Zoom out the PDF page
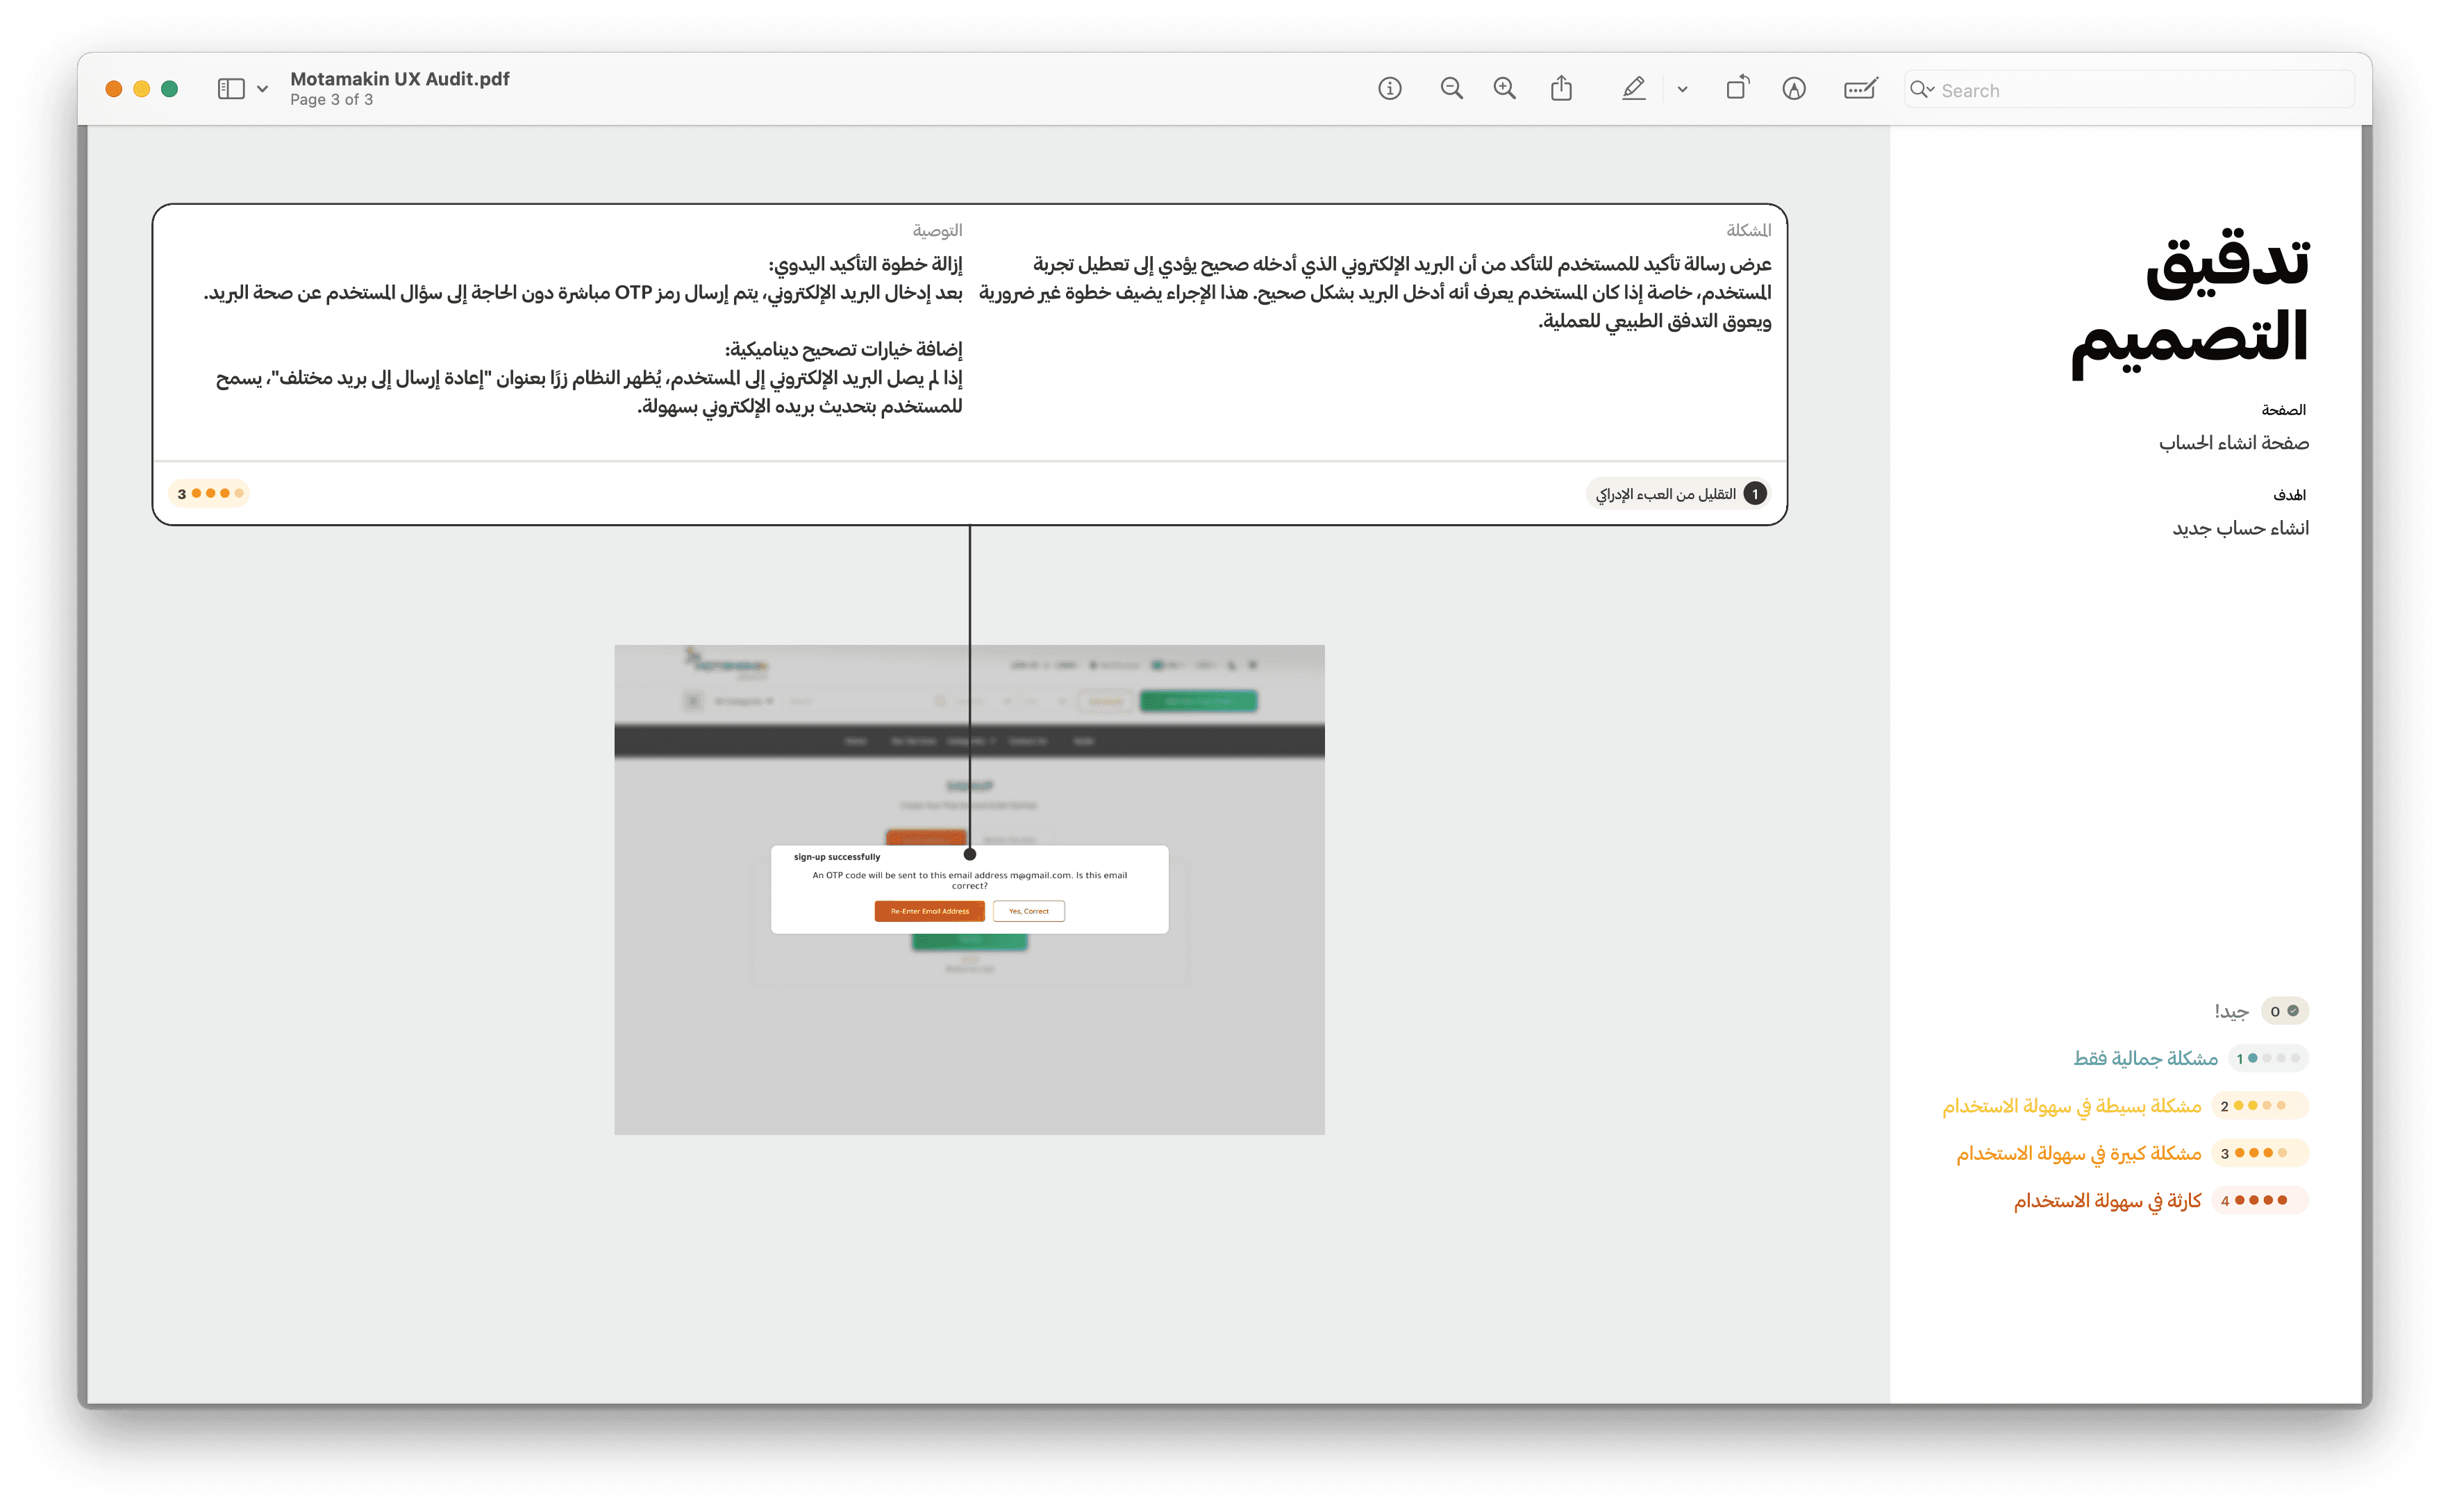The height and width of the screenshot is (1512, 2450). click(x=1451, y=89)
